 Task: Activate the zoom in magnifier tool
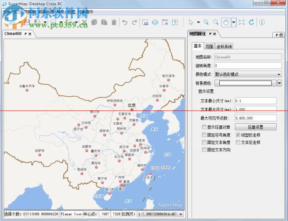(x=206, y=22)
